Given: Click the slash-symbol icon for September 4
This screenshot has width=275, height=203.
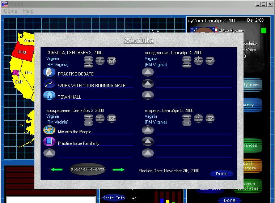Looking at the screenshot, I should [198, 60].
